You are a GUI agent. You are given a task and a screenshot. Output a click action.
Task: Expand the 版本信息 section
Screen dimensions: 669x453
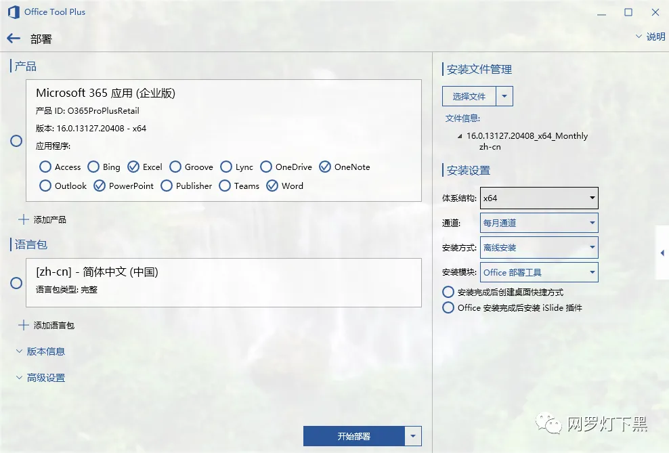41,351
